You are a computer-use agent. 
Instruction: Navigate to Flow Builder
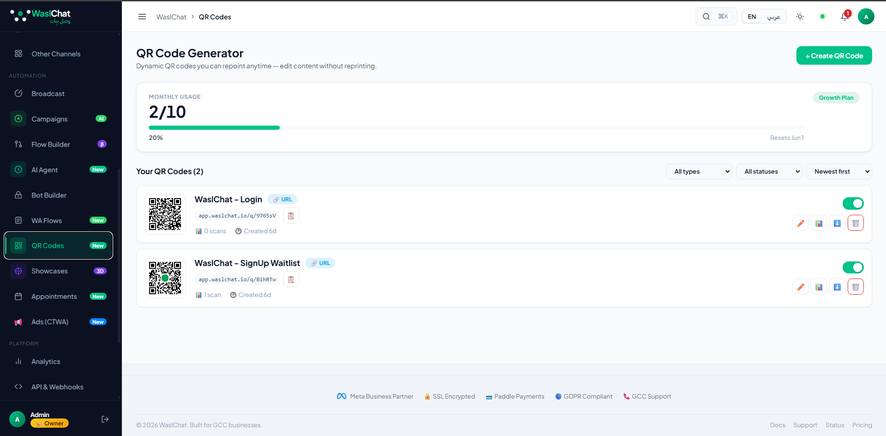click(x=59, y=145)
